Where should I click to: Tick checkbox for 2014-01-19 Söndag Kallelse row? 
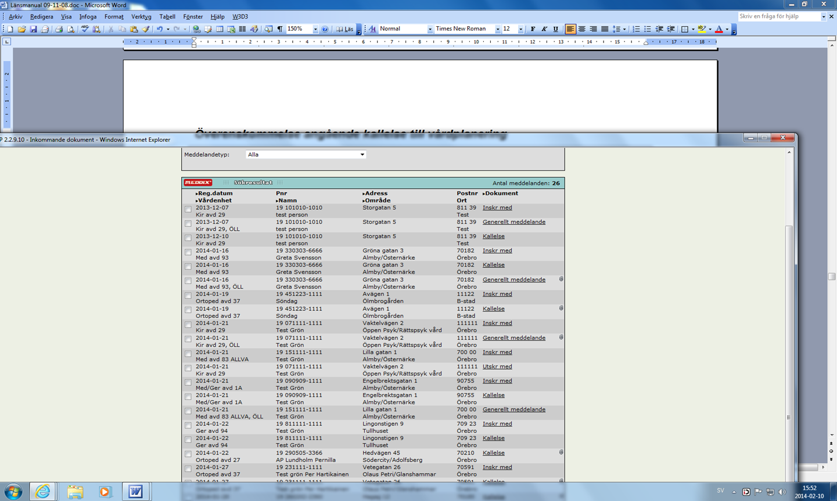pyautogui.click(x=188, y=310)
